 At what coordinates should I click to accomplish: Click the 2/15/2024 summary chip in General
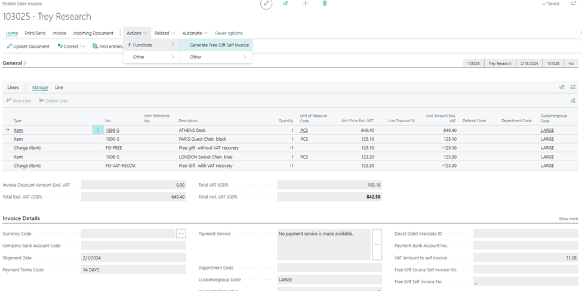click(529, 63)
